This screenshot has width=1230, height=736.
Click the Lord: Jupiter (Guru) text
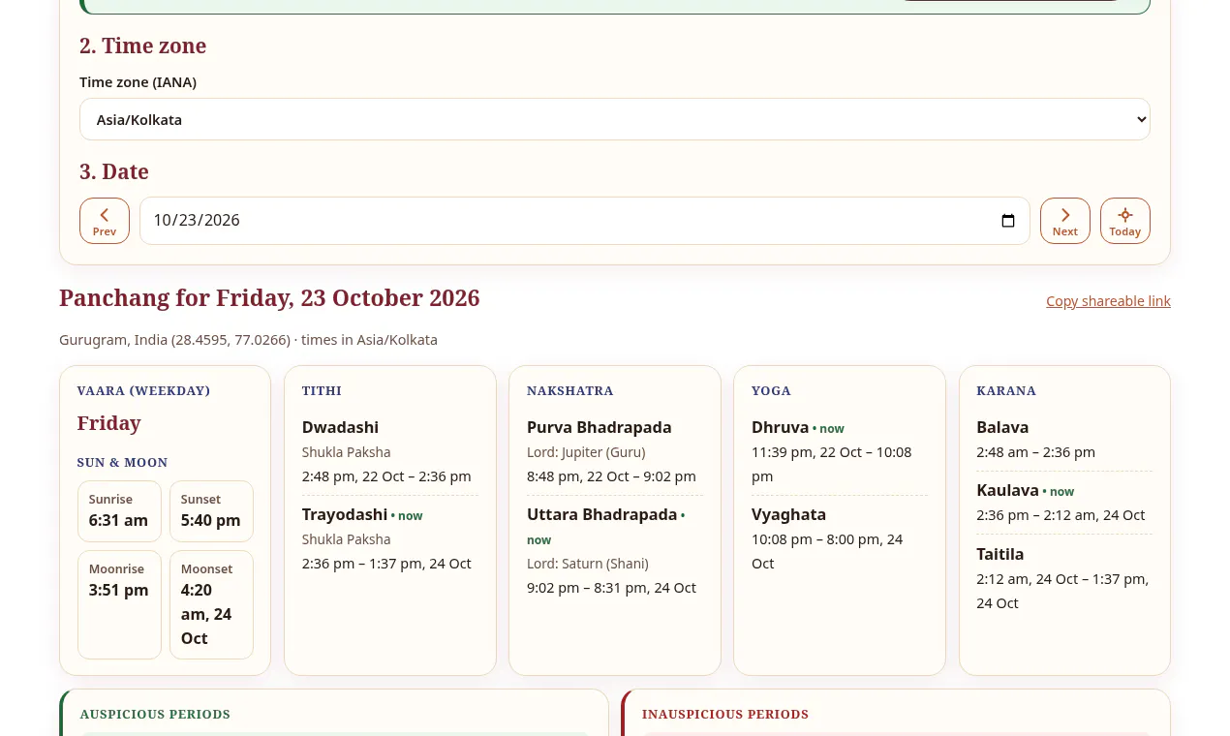(x=586, y=452)
